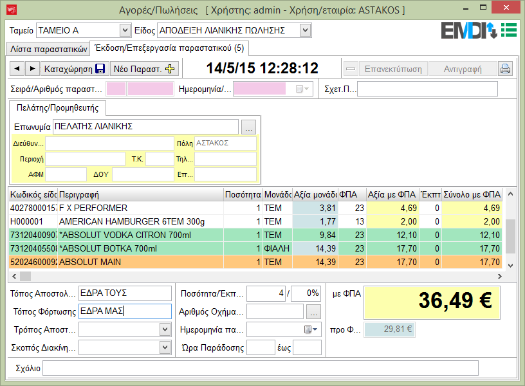Select the F X PERFORMER row
The image size is (525, 386).
coord(255,208)
